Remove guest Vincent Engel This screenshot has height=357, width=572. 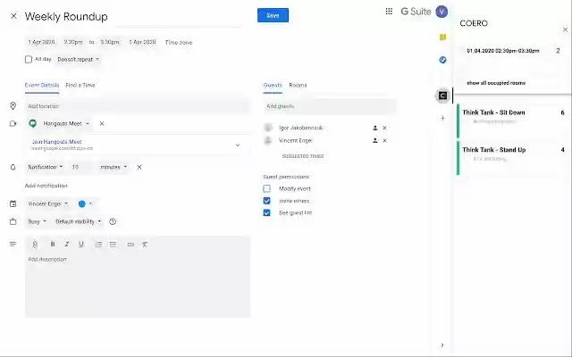click(384, 141)
